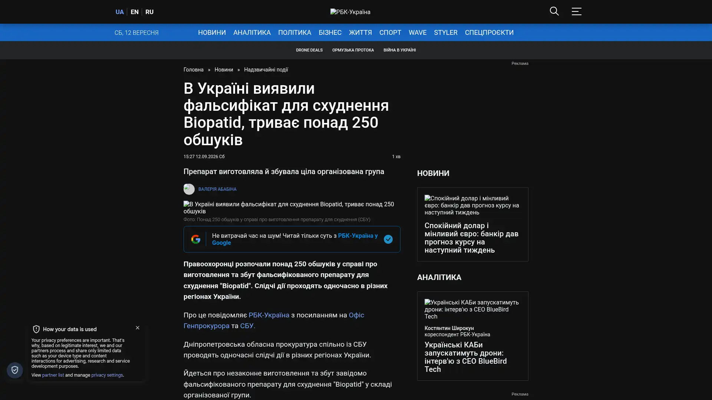Screen dimensions: 712x400
Task: Click the blue verified checkmark badge
Action: [388, 239]
